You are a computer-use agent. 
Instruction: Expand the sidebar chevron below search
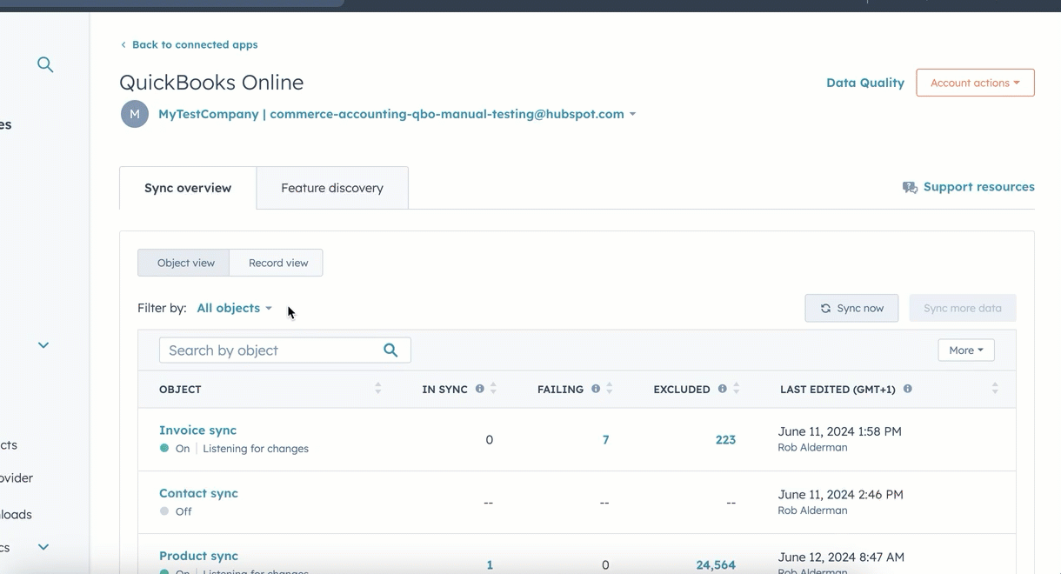[43, 345]
